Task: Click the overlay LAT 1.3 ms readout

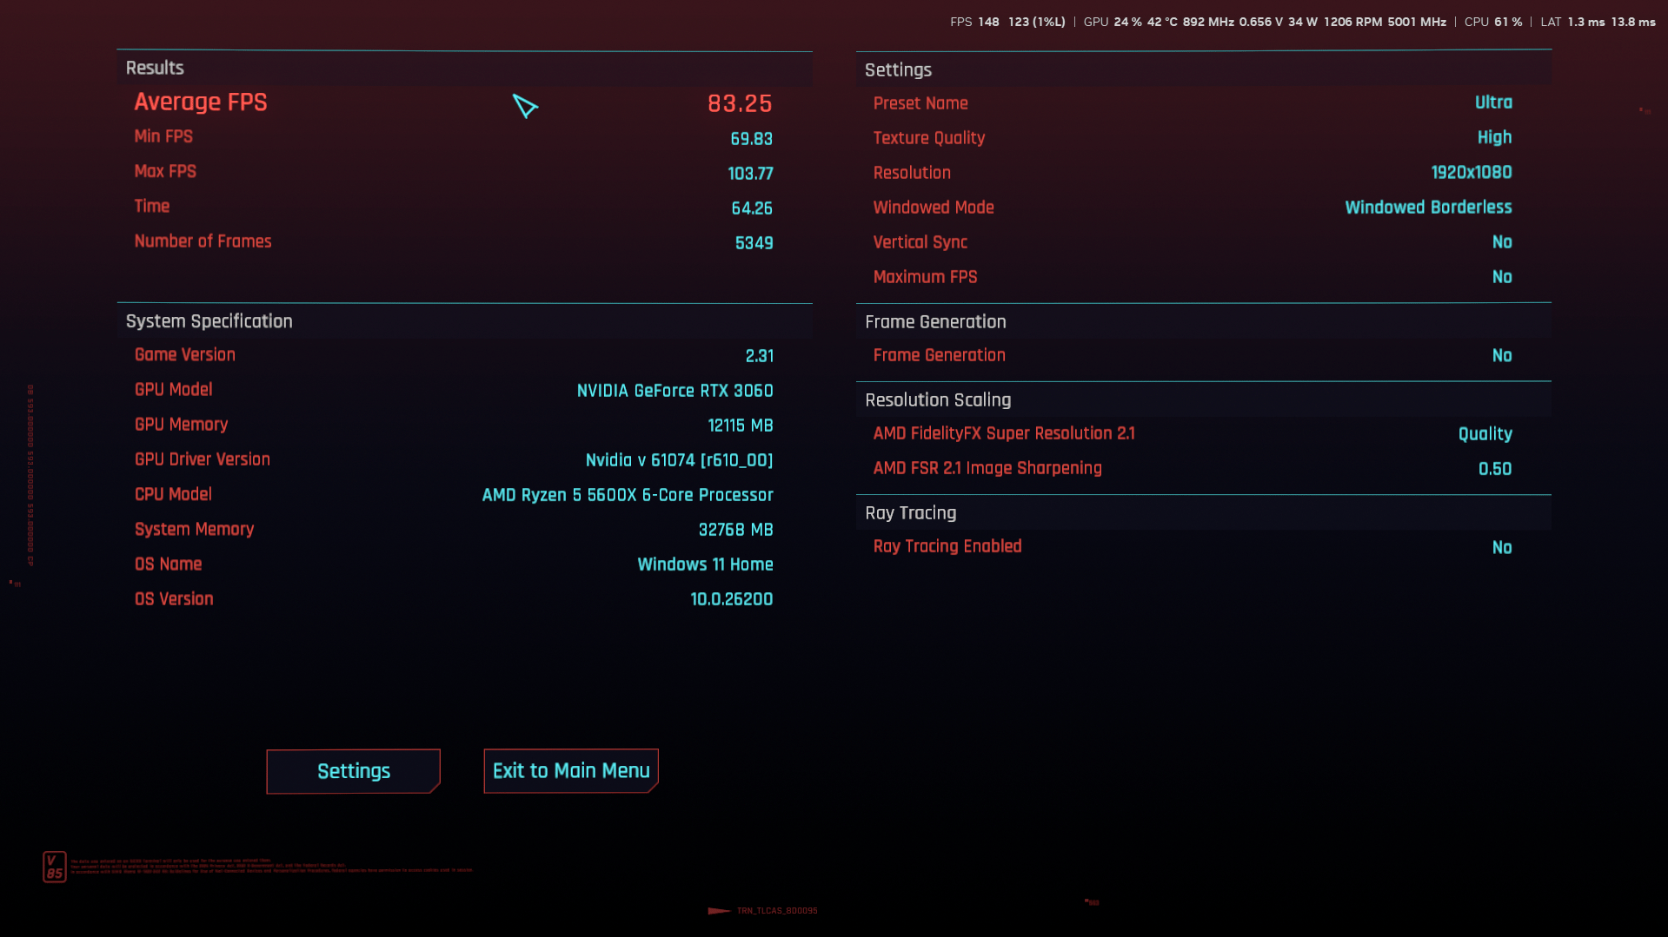Action: tap(1572, 22)
